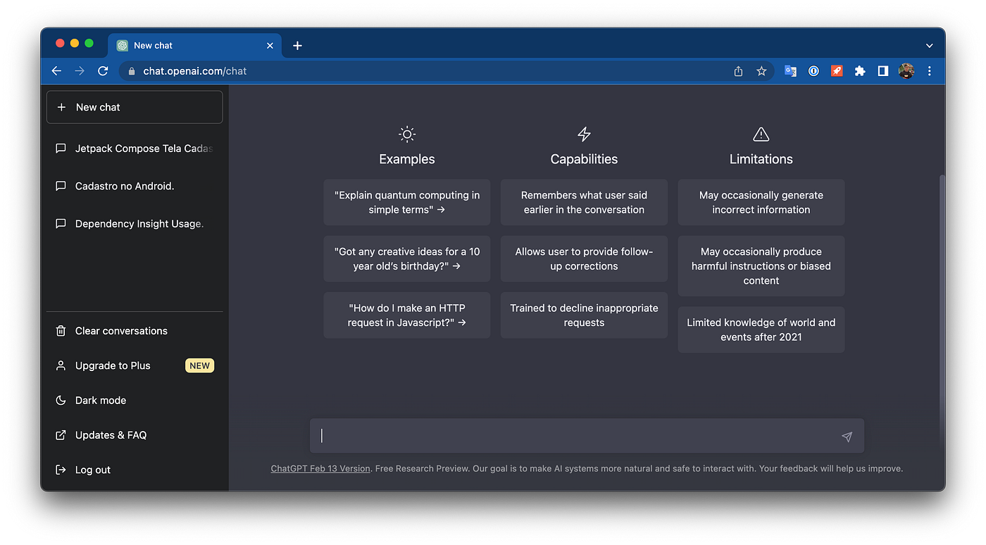Click the send message paper plane icon
The height and width of the screenshot is (545, 986).
(847, 437)
